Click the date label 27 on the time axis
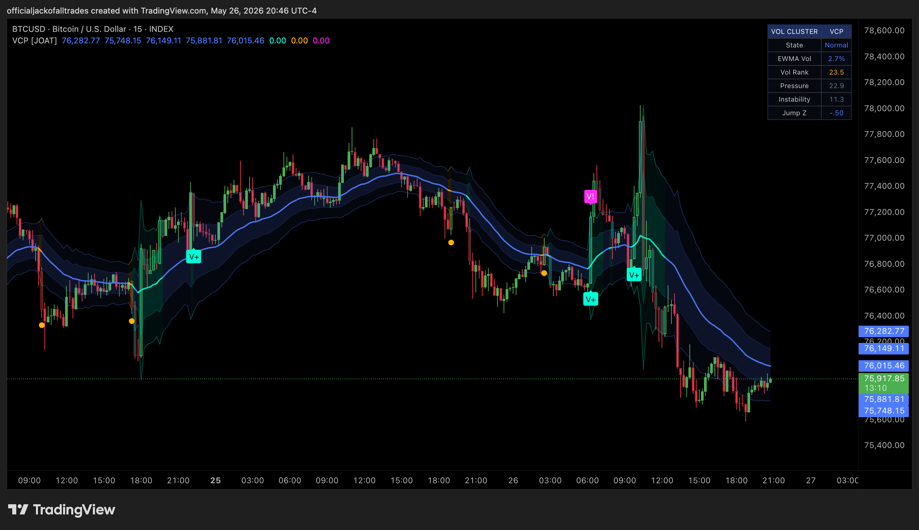This screenshot has height=530, width=919. (810, 481)
